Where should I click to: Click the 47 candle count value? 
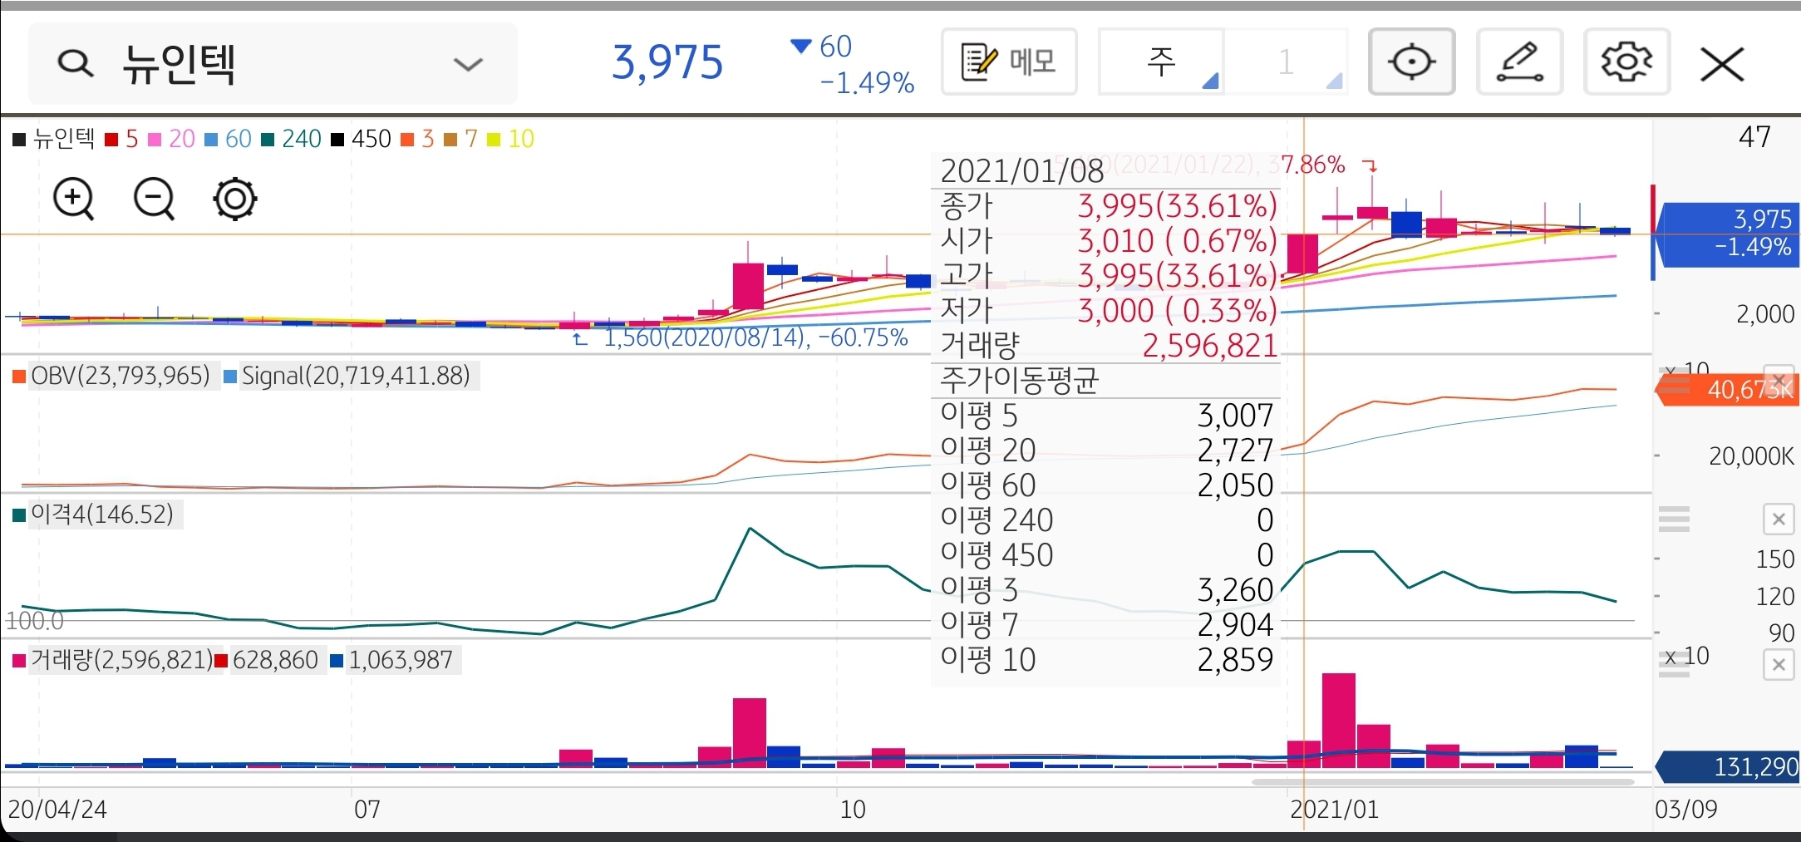1754,137
